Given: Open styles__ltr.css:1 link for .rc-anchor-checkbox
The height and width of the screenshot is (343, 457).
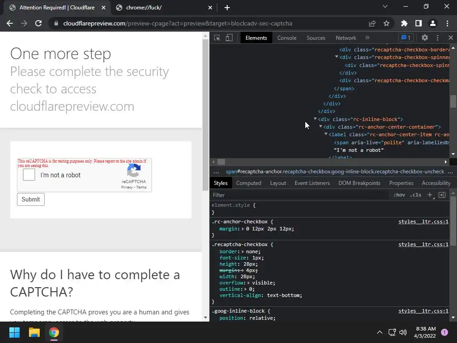Looking at the screenshot, I should click(423, 222).
